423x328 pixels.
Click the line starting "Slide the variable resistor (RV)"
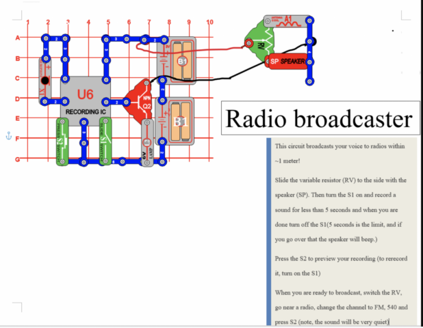pyautogui.click(x=340, y=180)
